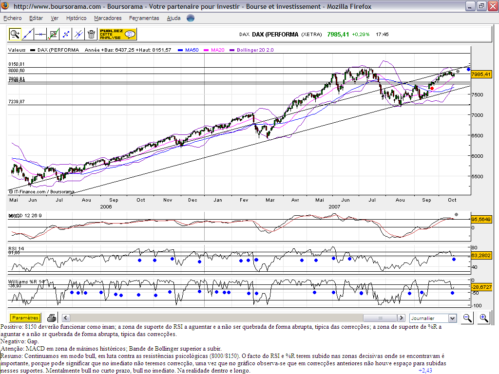Open the Marcadores menu
Viewport: 499px width, 374px height.
coord(108,18)
